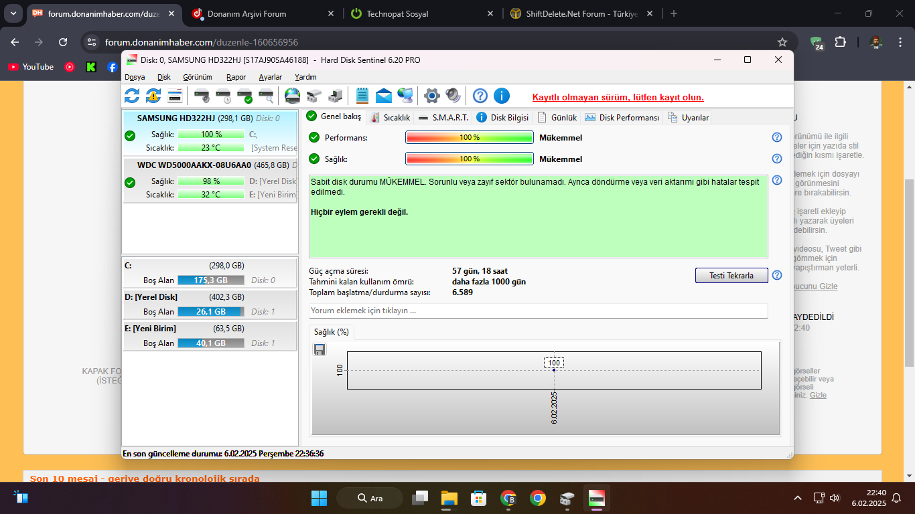Select the C: partition entry
The height and width of the screenshot is (514, 915).
(x=210, y=272)
